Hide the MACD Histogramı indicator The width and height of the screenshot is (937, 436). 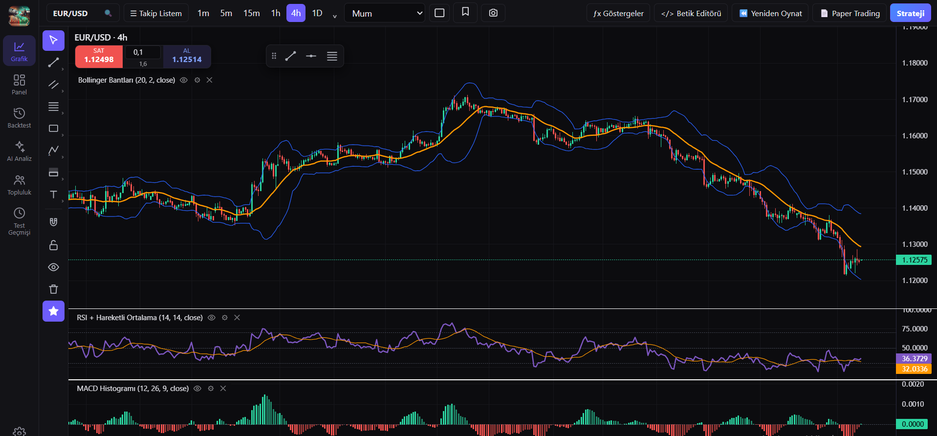click(x=197, y=389)
